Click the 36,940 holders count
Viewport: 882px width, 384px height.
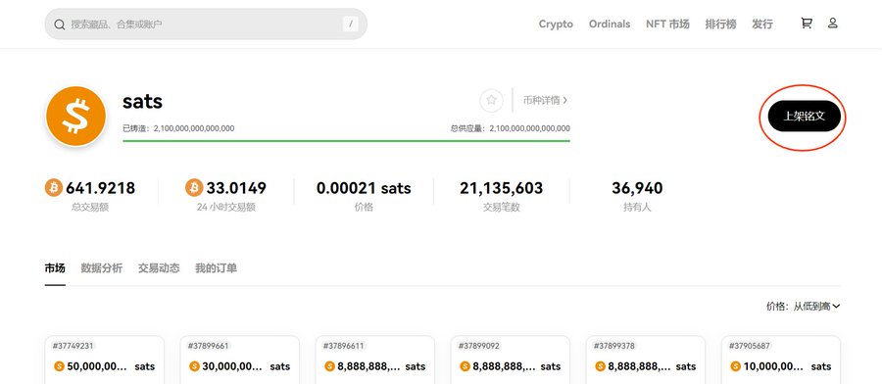pyautogui.click(x=637, y=188)
